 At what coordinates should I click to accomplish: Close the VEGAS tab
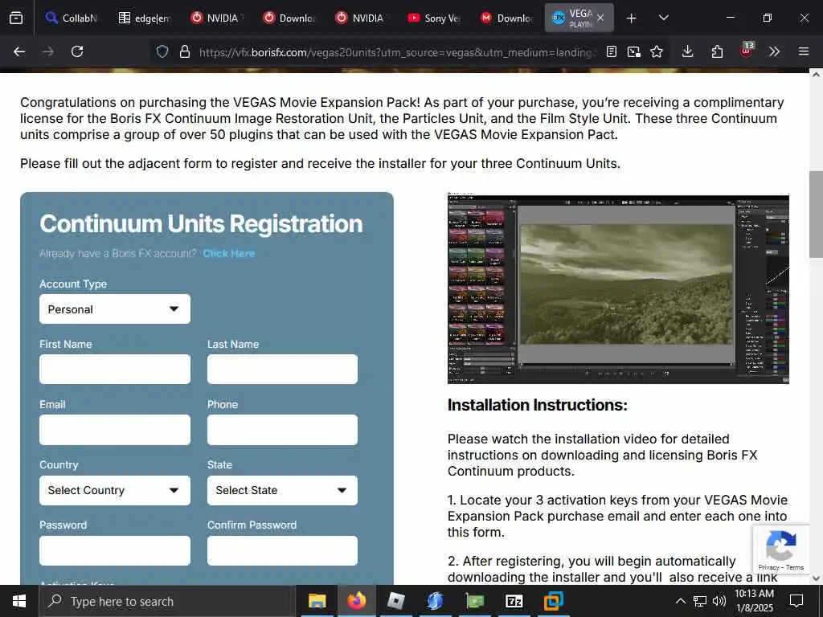pos(600,18)
